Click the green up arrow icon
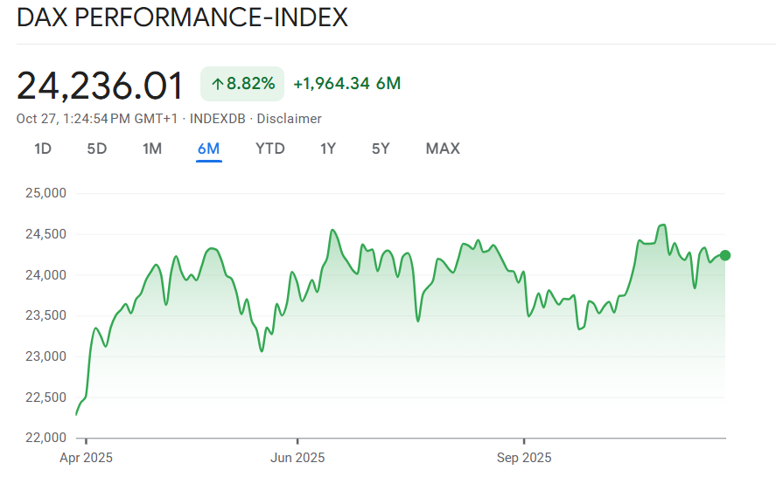776x477 pixels. click(217, 84)
